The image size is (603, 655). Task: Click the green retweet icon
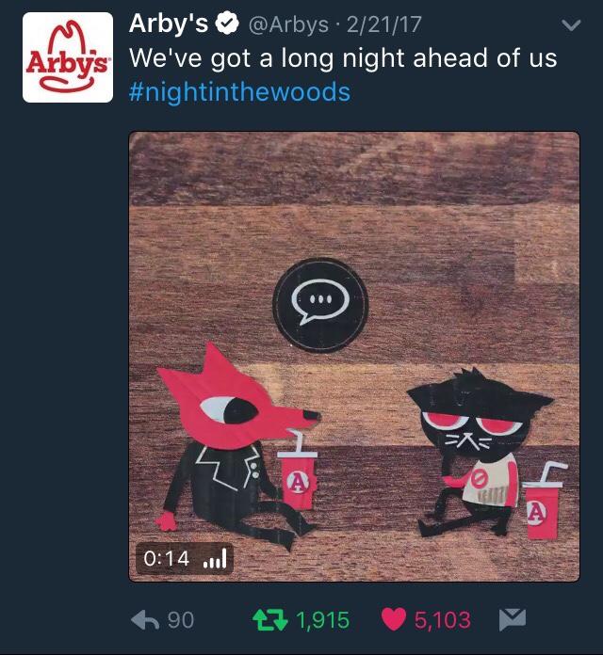pyautogui.click(x=270, y=619)
